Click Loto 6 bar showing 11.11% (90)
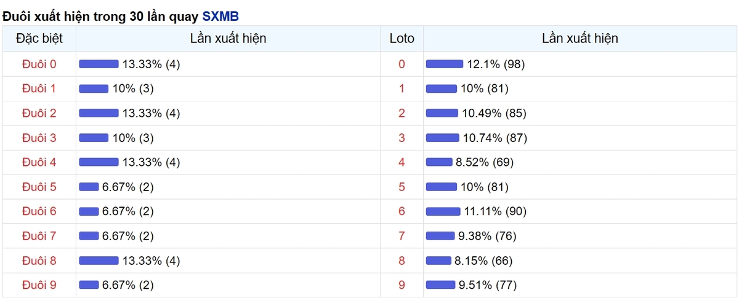The width and height of the screenshot is (739, 298). pos(443,211)
